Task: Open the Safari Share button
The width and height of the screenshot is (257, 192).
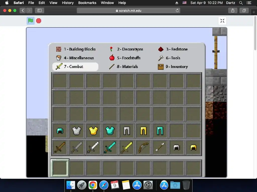Action: pos(233,10)
